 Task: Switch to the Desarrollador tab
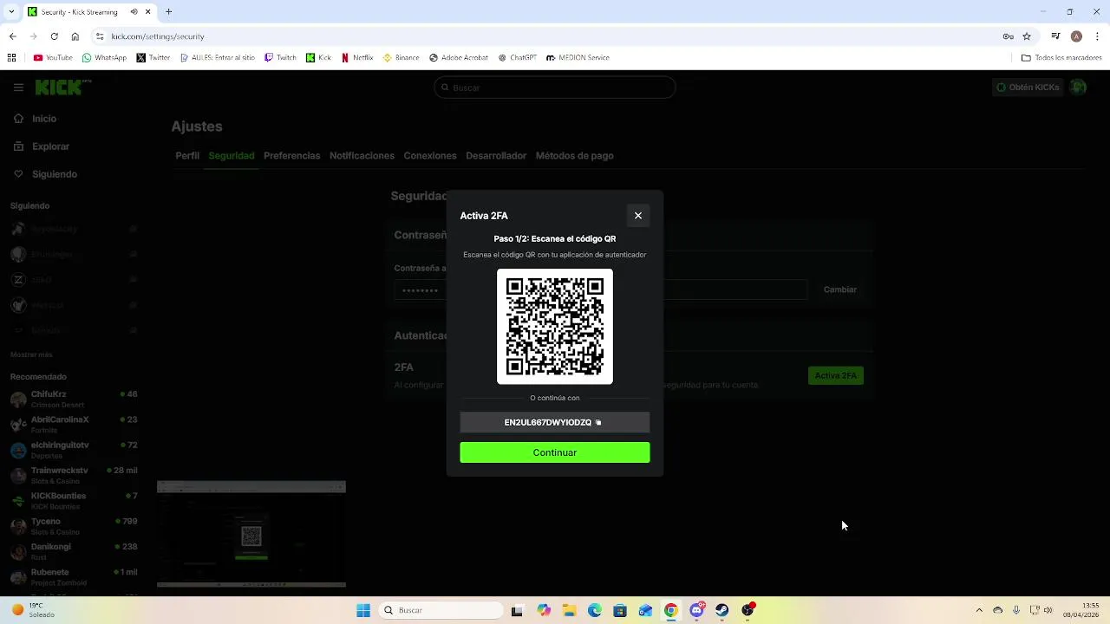click(x=496, y=156)
